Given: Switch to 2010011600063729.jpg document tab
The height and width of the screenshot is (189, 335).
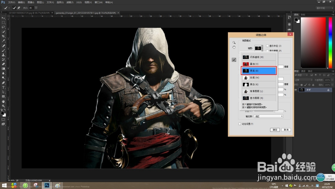Looking at the screenshot, I should [x=29, y=13].
